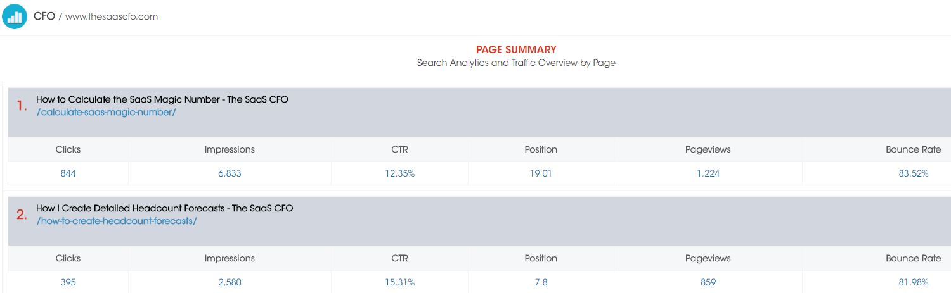The width and height of the screenshot is (951, 293).
Task: Select the 844 clicks value
Action: (68, 173)
